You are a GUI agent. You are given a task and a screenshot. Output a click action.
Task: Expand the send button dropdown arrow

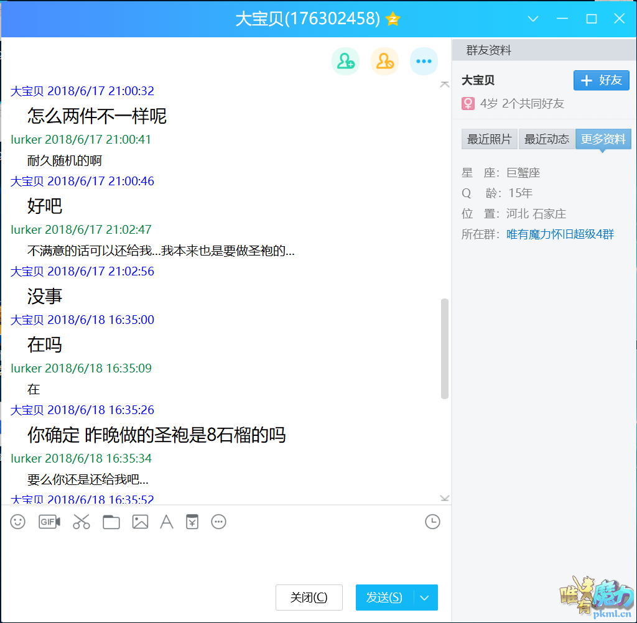425,598
